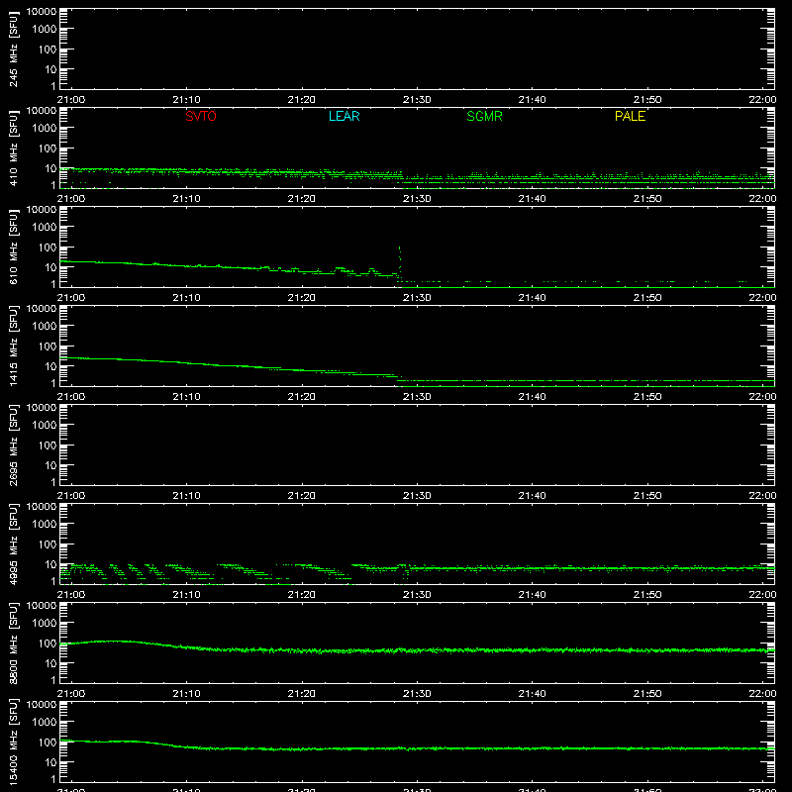Click the 1000 value on 410 MHz axis

point(45,129)
